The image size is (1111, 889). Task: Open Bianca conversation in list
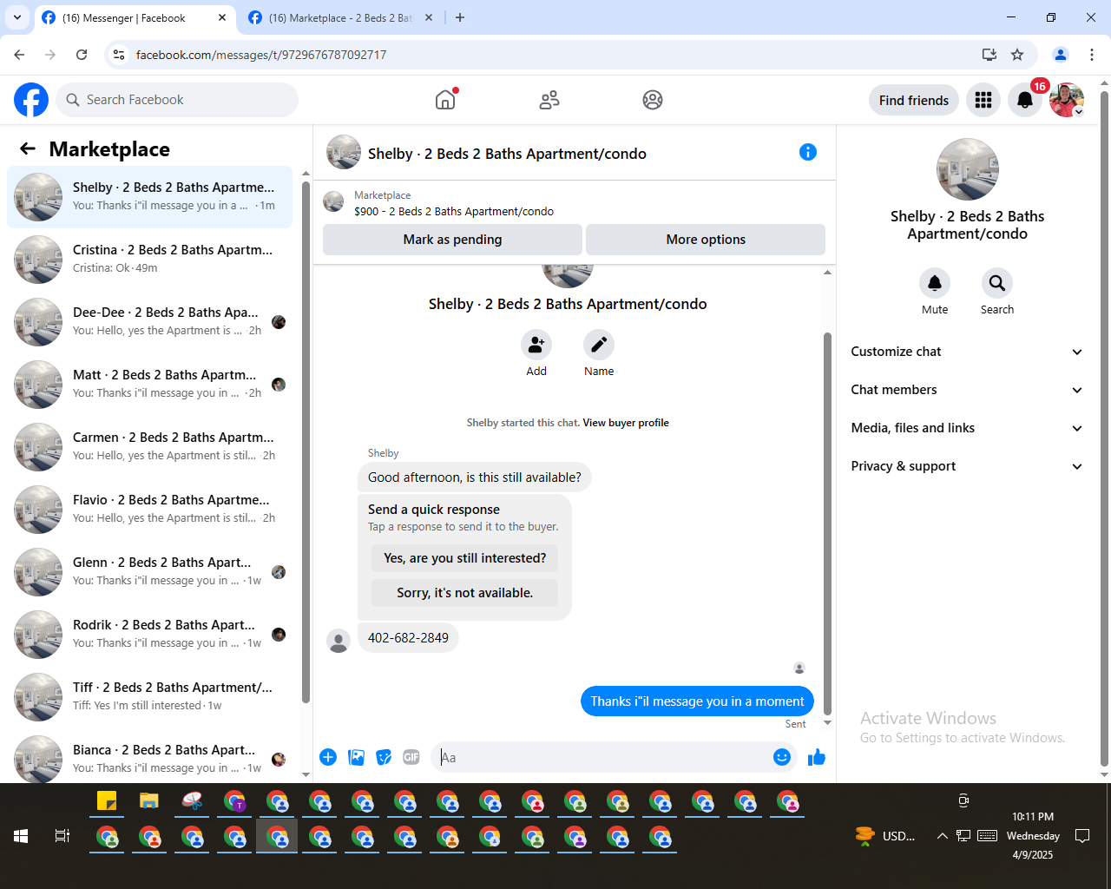pos(150,758)
